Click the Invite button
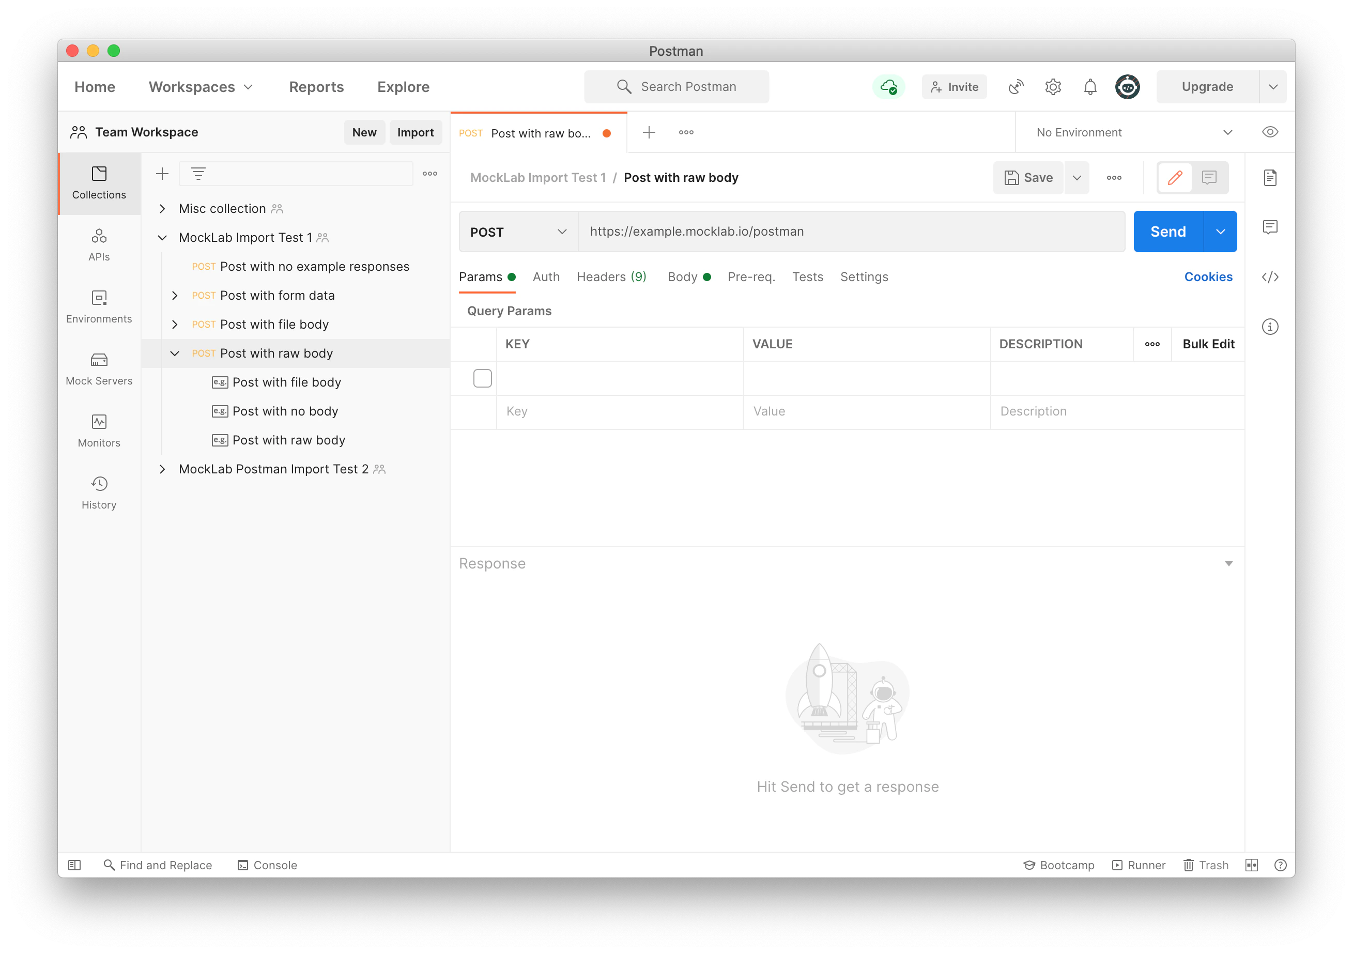The width and height of the screenshot is (1353, 954). pyautogui.click(x=954, y=87)
